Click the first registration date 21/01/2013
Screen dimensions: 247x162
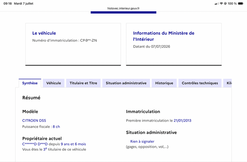pos(182,121)
